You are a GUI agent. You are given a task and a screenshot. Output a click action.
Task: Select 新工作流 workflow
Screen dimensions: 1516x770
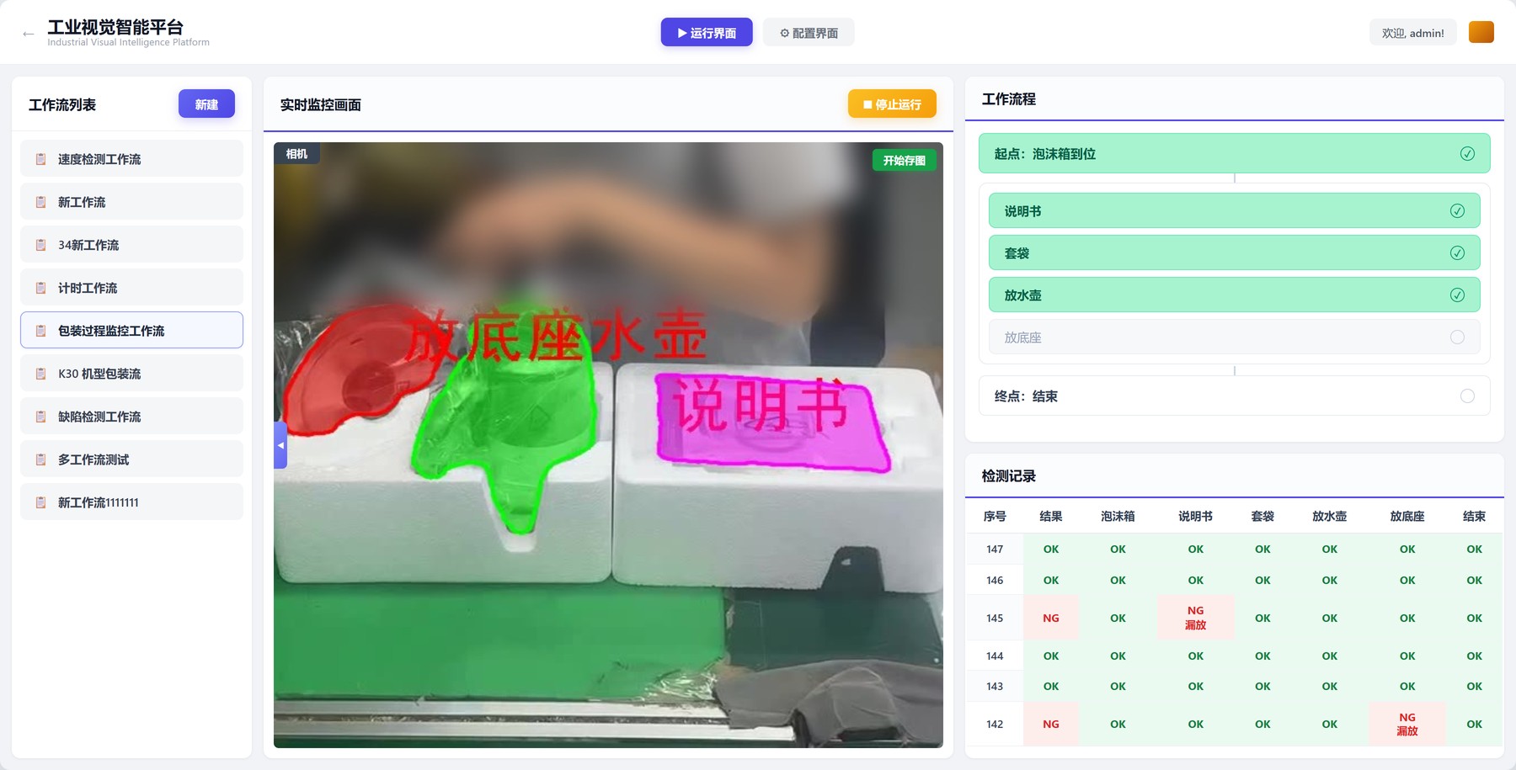(131, 202)
